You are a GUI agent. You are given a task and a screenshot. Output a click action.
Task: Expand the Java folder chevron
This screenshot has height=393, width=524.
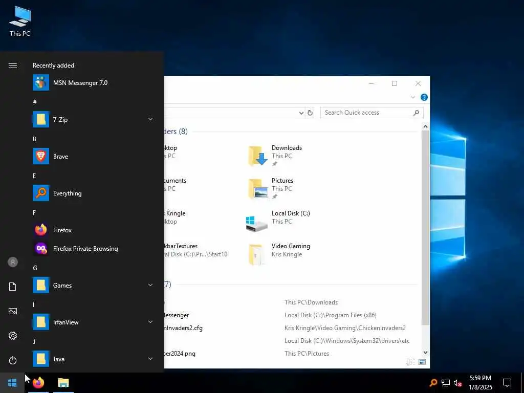pos(150,359)
